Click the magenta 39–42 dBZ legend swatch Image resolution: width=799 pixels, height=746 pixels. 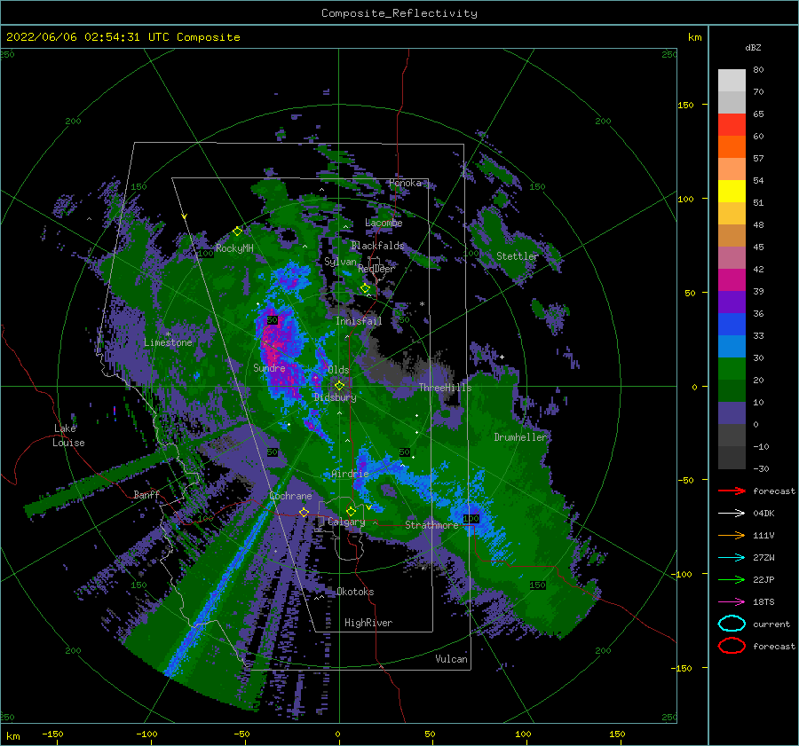[732, 279]
